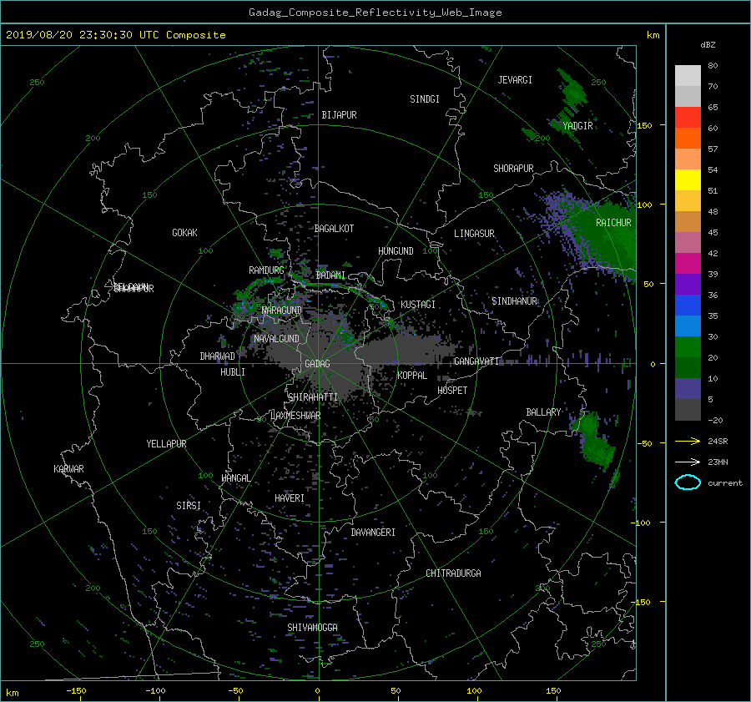751x702 pixels.
Task: Click the BIJAPUR city label
Action: click(x=339, y=115)
